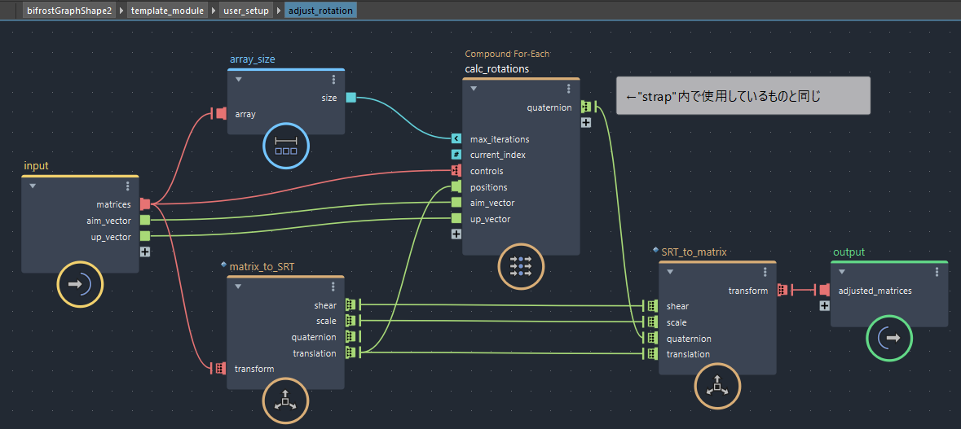961x429 pixels.
Task: Open the three-dot menu on array_size node
Action: [x=333, y=80]
